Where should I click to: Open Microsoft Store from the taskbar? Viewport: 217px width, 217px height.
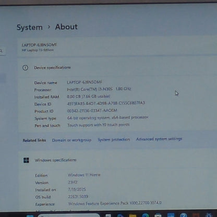pos(158,215)
